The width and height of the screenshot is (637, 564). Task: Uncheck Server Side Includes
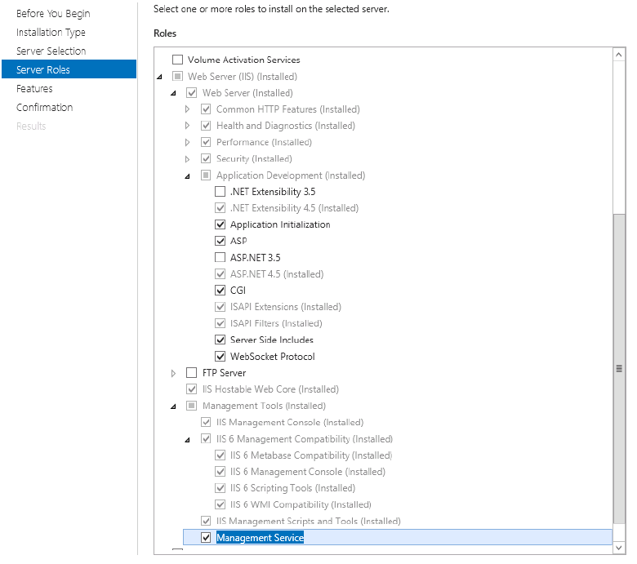pyautogui.click(x=220, y=340)
